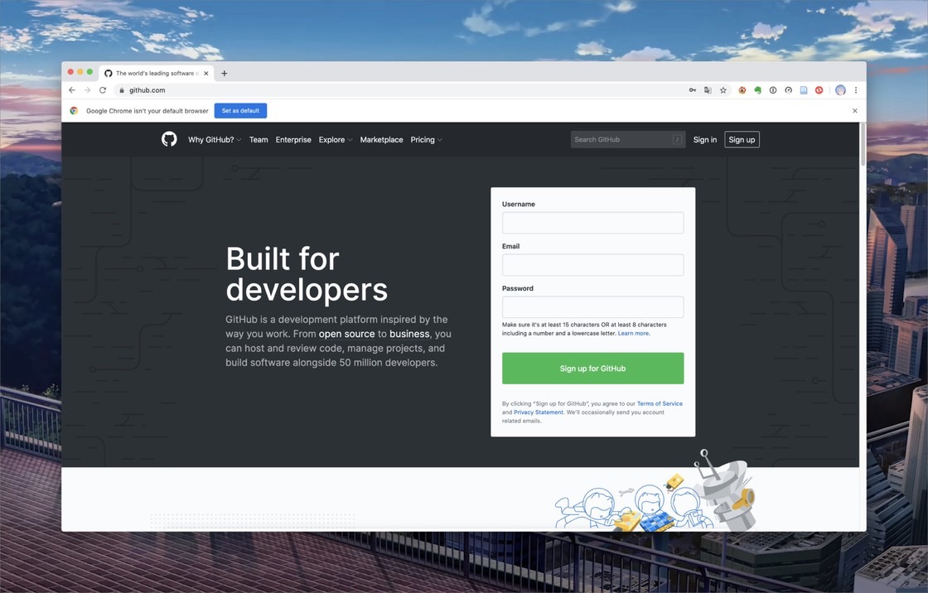Open the Team nav item
Image resolution: width=928 pixels, height=593 pixels.
[259, 140]
